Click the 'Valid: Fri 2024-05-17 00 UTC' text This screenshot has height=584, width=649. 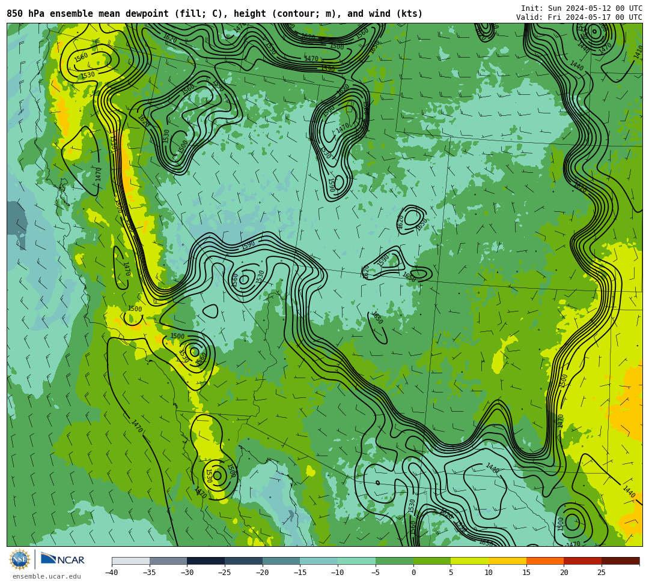[x=579, y=17]
